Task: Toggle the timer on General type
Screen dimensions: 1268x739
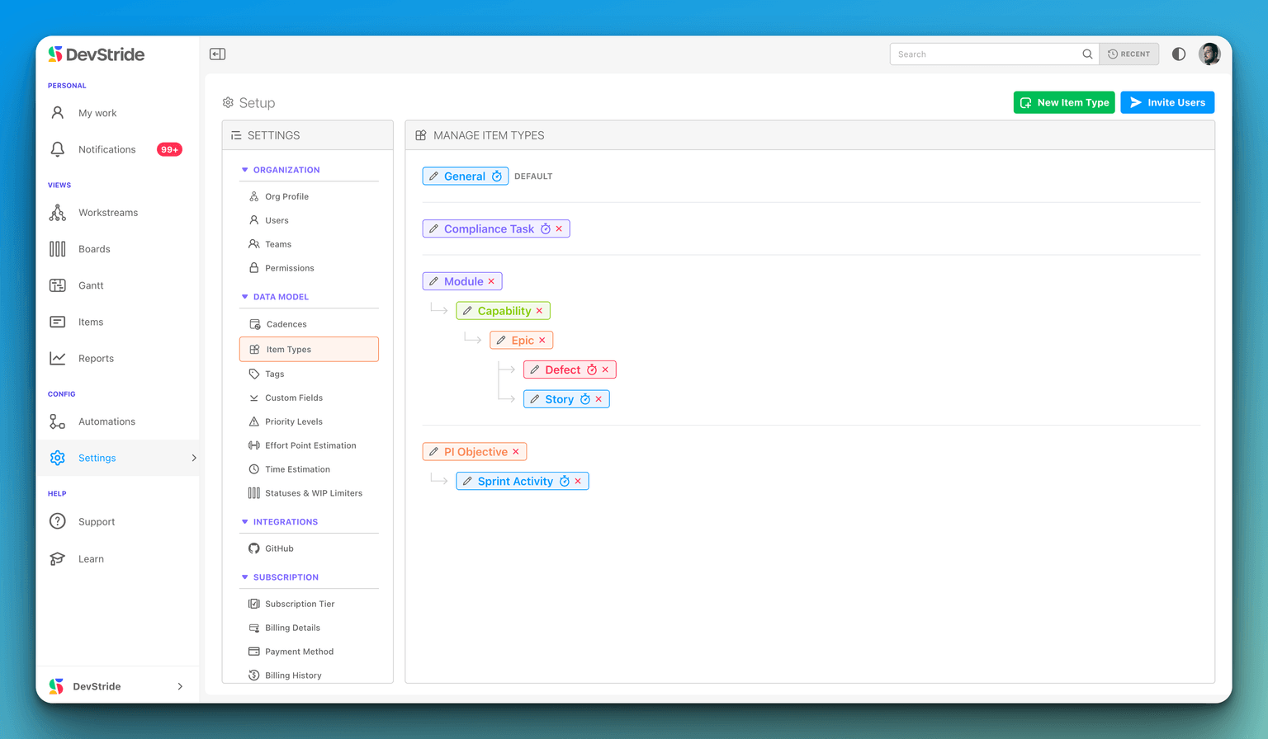Action: [497, 177]
